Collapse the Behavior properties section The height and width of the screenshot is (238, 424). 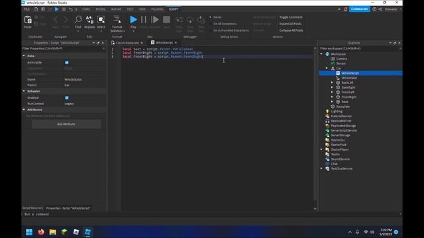(24, 91)
